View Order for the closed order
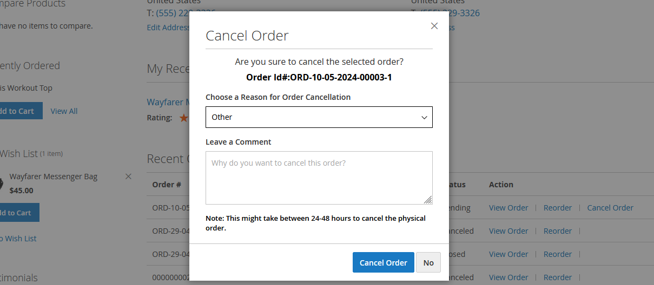The height and width of the screenshot is (285, 654). click(x=508, y=254)
